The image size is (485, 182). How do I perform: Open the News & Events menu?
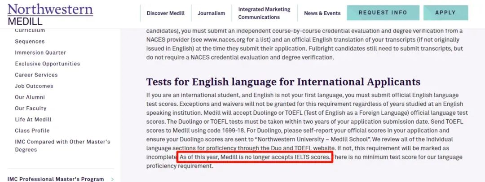322,13
